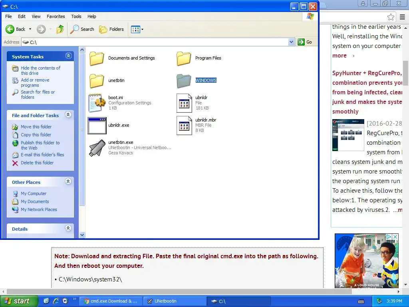Image resolution: width=409 pixels, height=307 pixels.
Task: Click the greyed-out Forward arrow button
Action: tap(41, 29)
